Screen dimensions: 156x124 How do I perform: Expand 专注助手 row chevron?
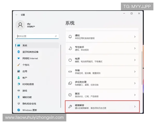tap(135, 48)
